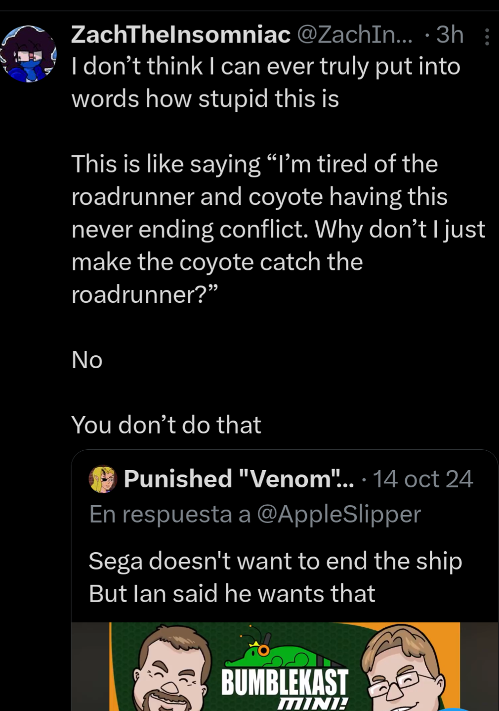Tap the bearded cartoon face in thumbnail

tap(170, 670)
